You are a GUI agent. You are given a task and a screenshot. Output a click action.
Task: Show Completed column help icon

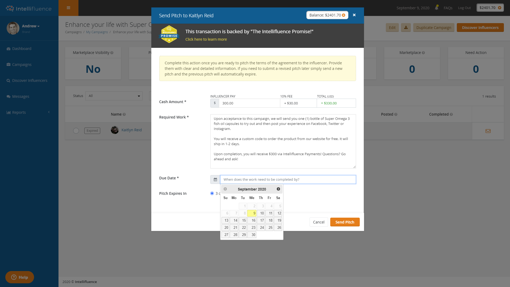coord(451,115)
